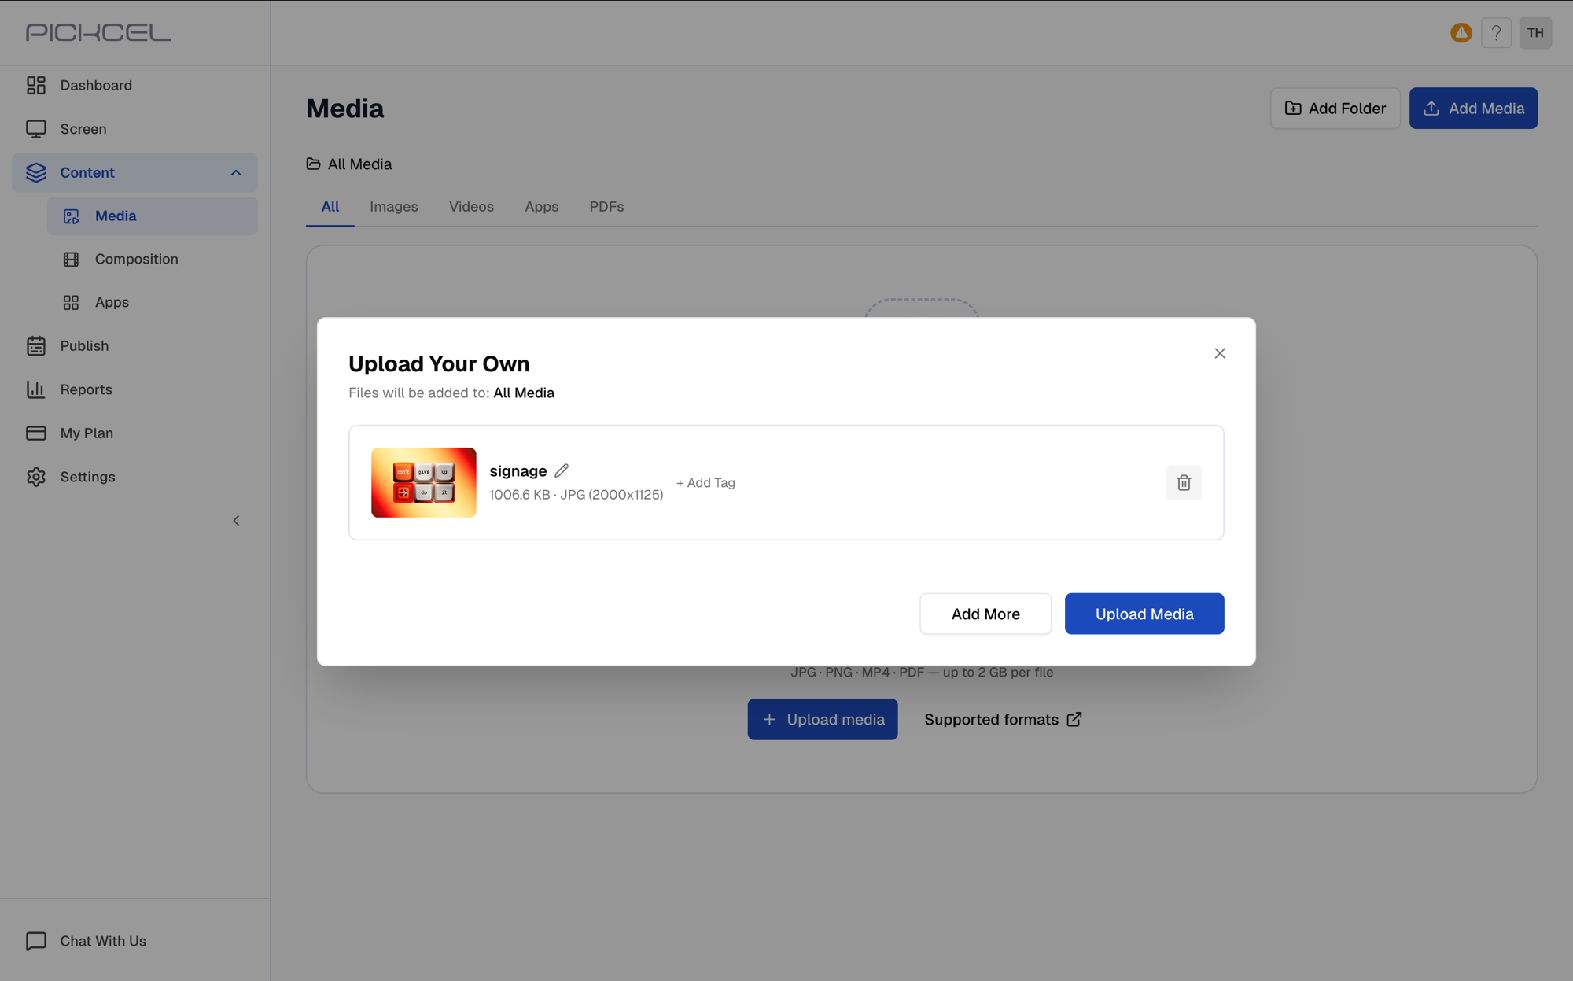The width and height of the screenshot is (1573, 981).
Task: Click the orange warning alert icon
Action: pos(1461,33)
